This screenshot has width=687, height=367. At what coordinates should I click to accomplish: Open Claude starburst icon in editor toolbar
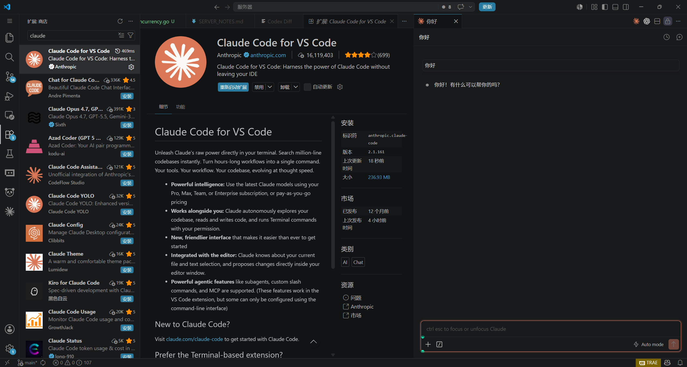[636, 21]
